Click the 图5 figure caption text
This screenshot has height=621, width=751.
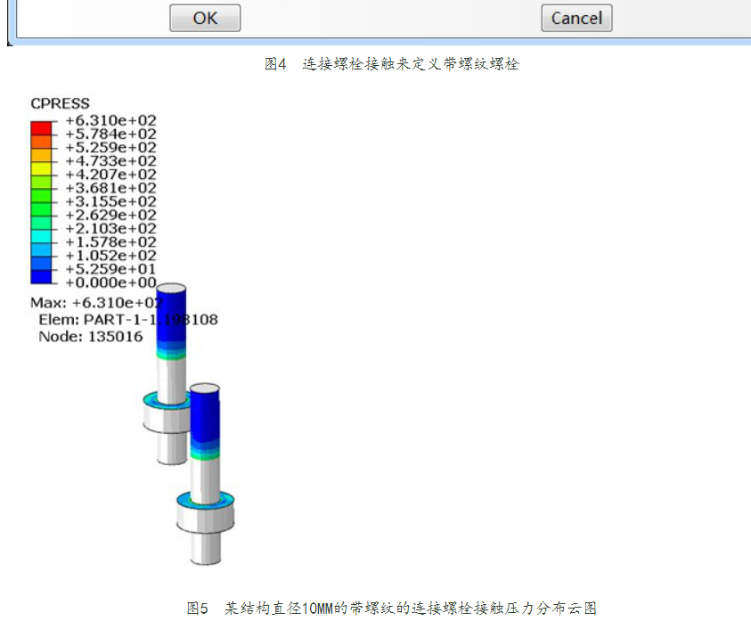click(392, 608)
